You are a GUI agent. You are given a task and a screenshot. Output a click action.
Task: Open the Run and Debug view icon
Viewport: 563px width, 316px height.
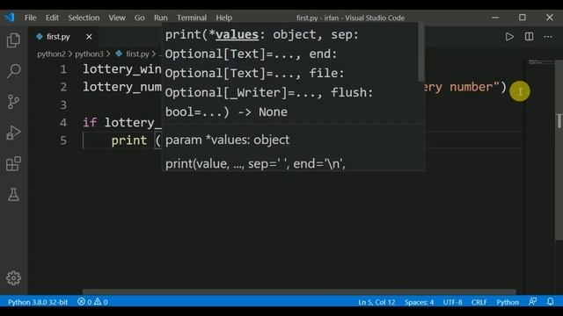click(x=13, y=133)
